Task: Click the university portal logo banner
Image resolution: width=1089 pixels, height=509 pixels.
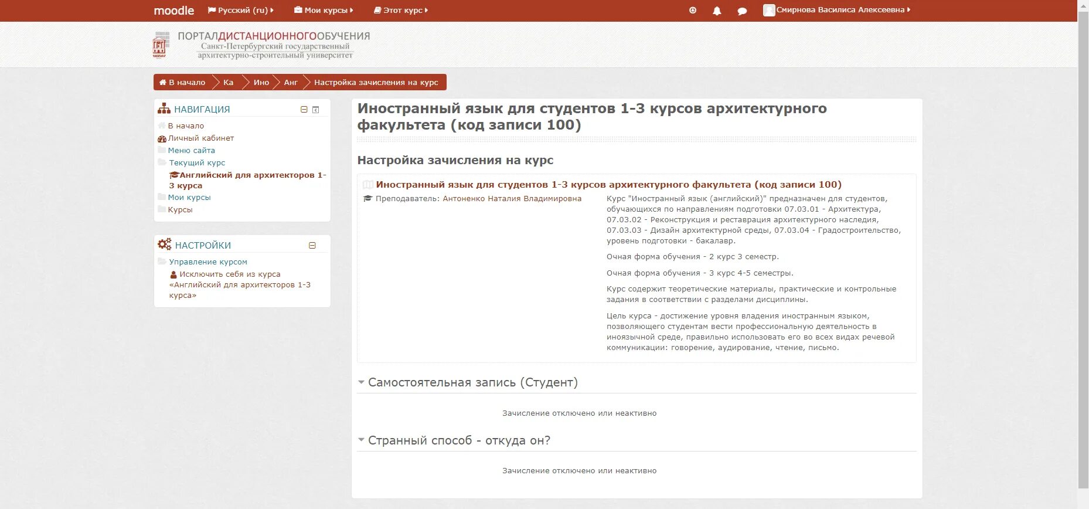Action: pyautogui.click(x=261, y=45)
